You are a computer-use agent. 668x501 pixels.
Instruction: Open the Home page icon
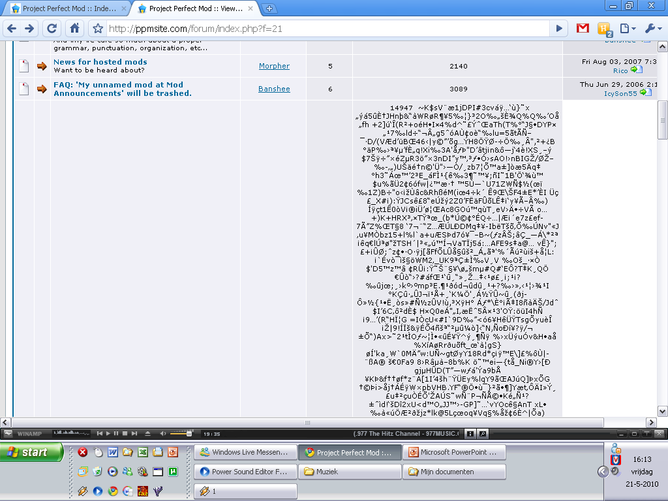(x=74, y=28)
